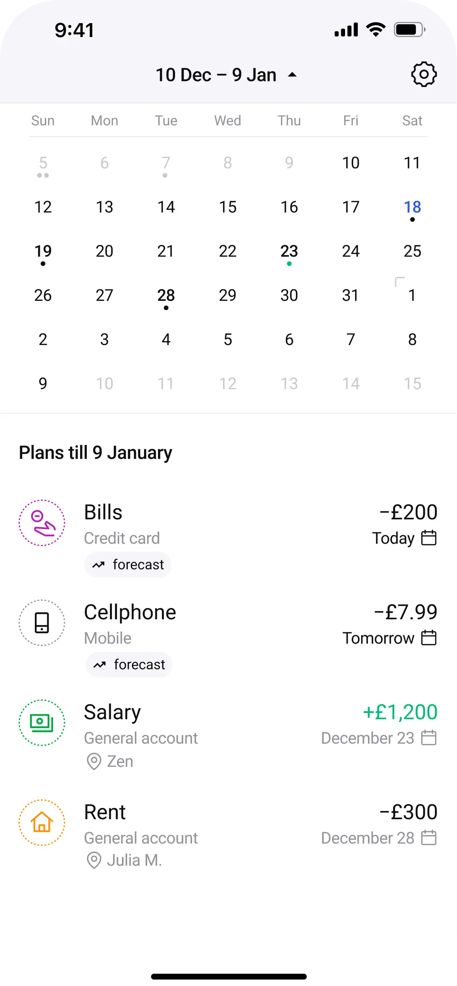The image size is (457, 986).
Task: Open calendar icon beside Tomorrow
Action: 428,638
